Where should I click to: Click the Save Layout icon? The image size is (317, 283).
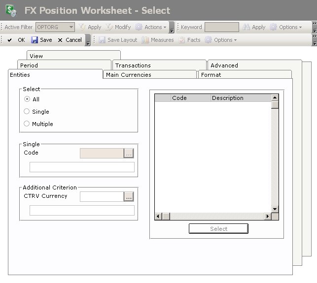point(102,40)
